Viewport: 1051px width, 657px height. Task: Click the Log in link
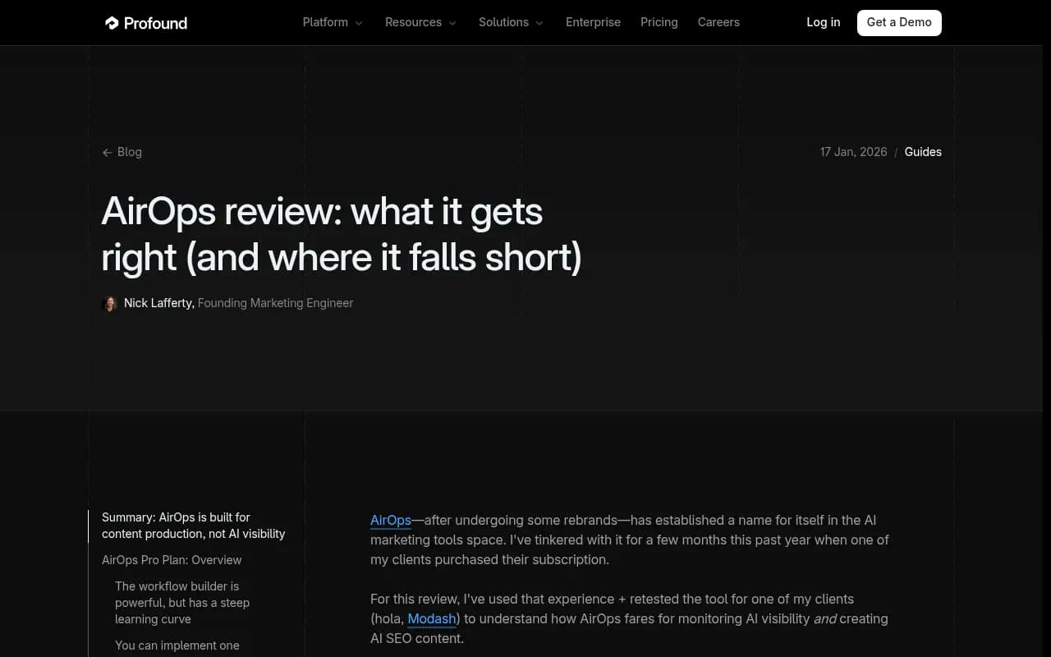point(824,22)
